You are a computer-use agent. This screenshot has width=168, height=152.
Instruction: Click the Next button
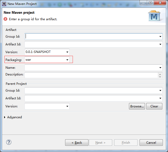tap(101, 143)
